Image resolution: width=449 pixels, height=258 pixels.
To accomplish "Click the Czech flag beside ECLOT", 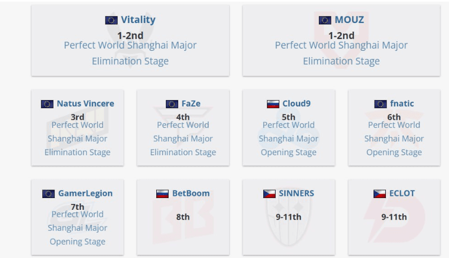I will tap(379, 194).
